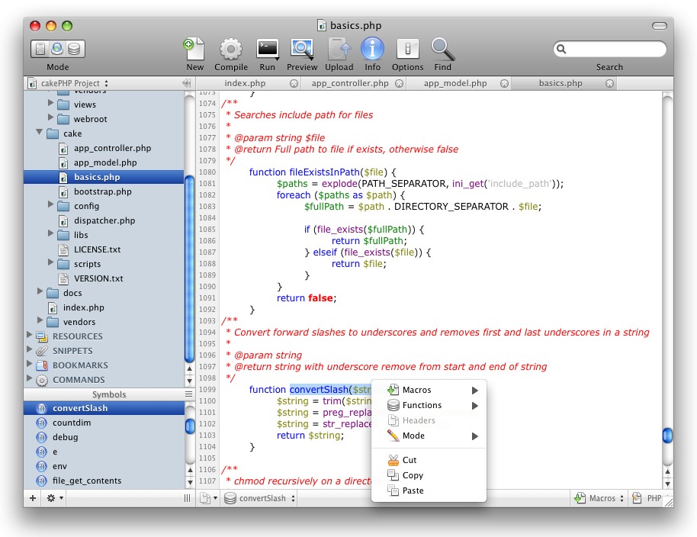Viewport: 697px width, 537px height.
Task: Click the plus button at sidebar bottom
Action: [33, 498]
